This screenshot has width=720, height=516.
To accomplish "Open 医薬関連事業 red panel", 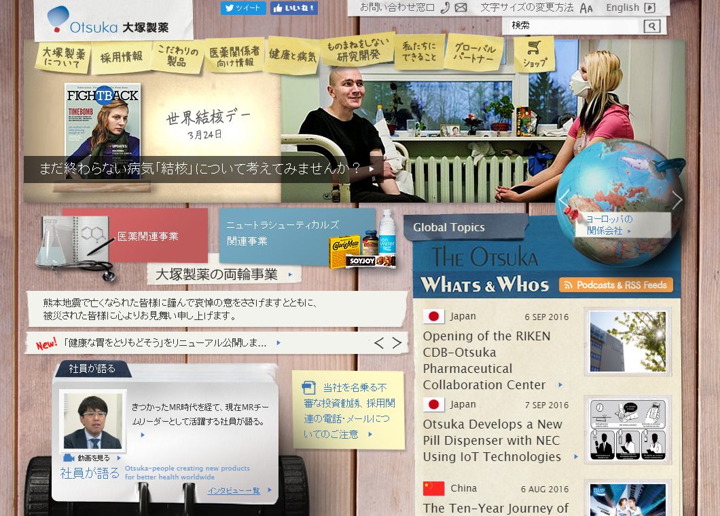I will [135, 236].
